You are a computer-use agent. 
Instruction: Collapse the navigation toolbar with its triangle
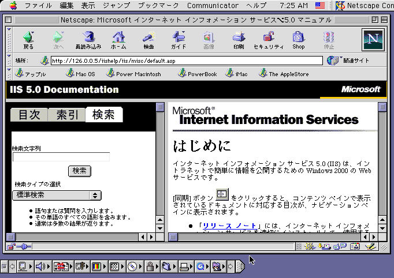point(9,29)
